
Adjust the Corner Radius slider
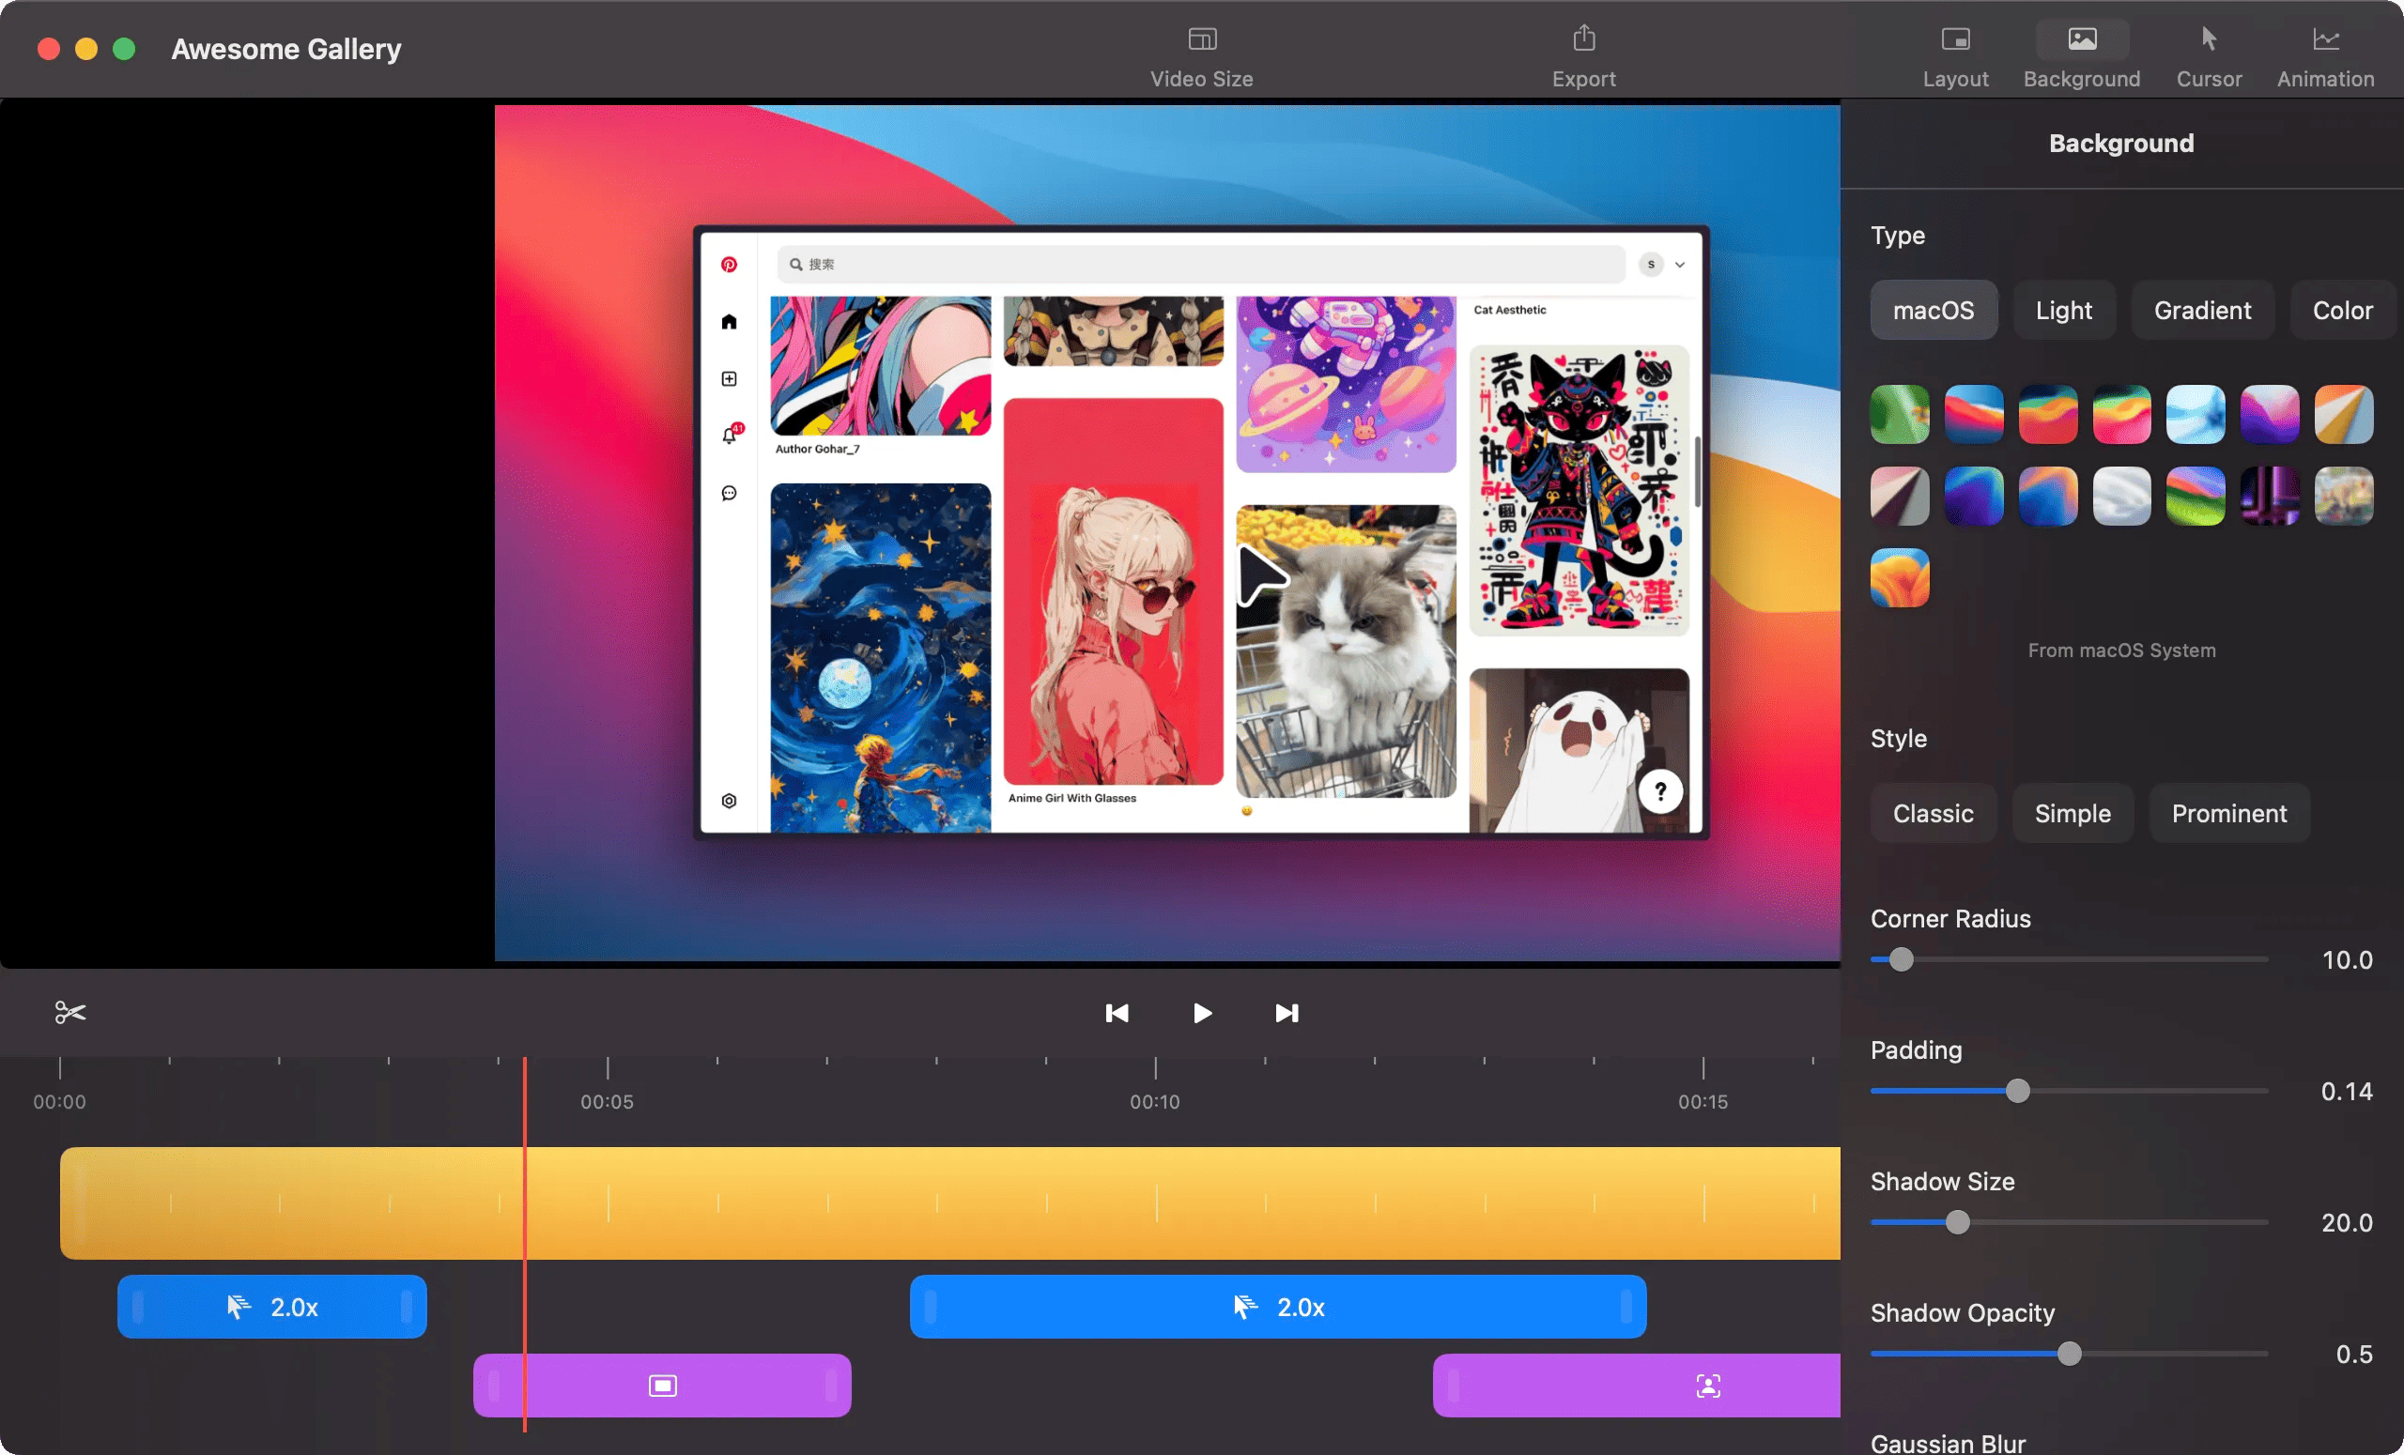point(1899,959)
